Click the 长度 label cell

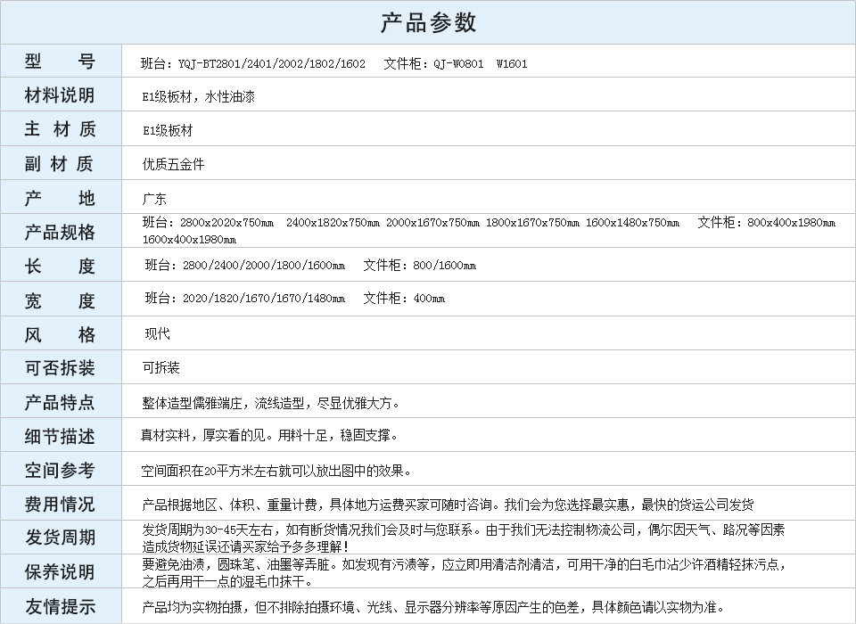60,267
